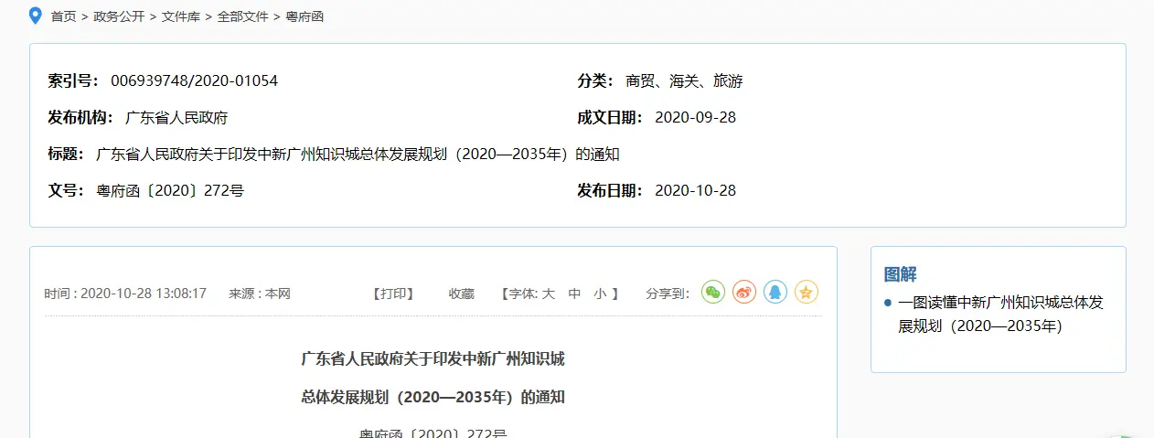Open 文件库 breadcrumb link
Screen dimensions: 1154x438
coord(181,16)
